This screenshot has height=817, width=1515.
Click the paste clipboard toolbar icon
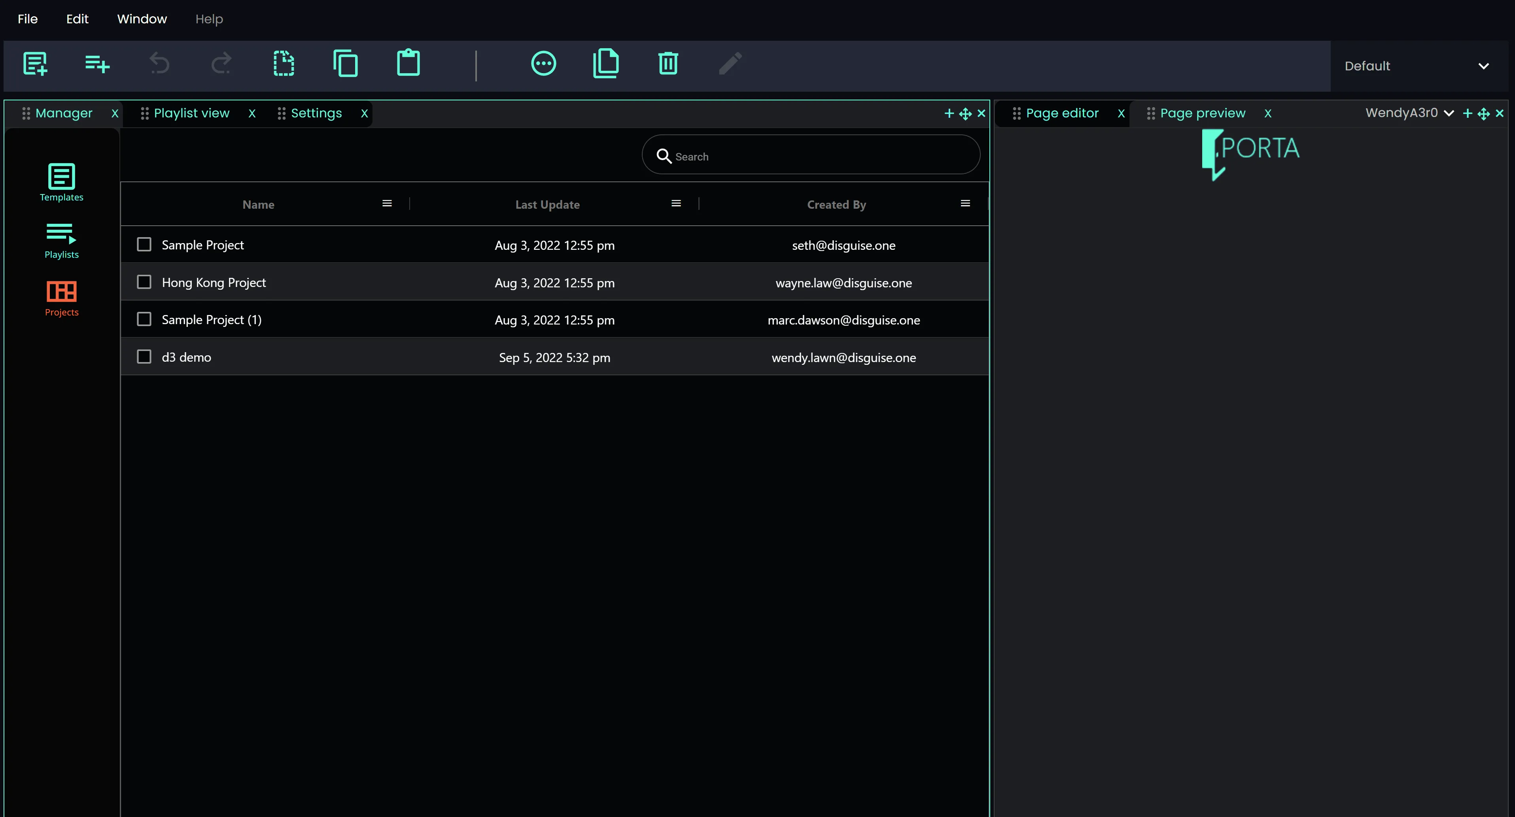tap(409, 63)
